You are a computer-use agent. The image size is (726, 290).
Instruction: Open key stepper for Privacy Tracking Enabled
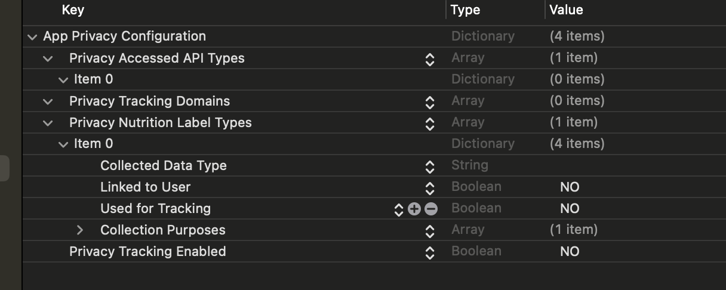429,252
